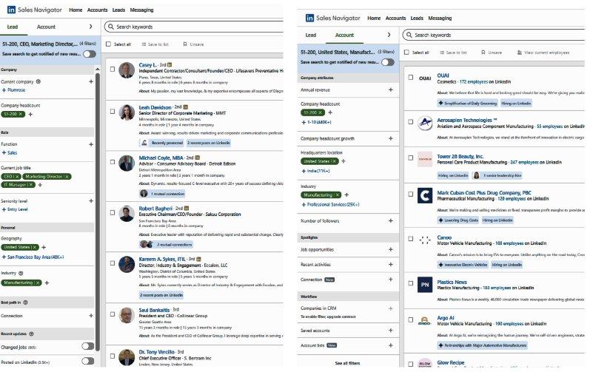Open Messaging in right window nav
The image size is (593, 372).
(440, 18)
